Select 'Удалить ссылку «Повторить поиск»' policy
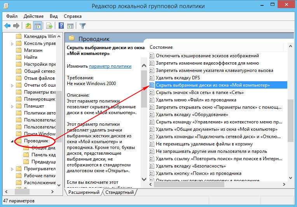Viewport: 297px width, 207px height. 219,159
